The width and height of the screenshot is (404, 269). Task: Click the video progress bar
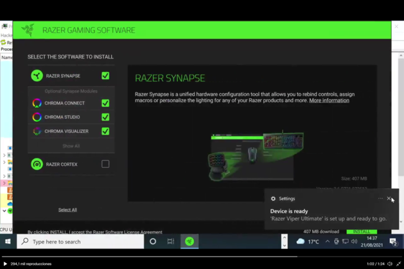[x=202, y=257]
